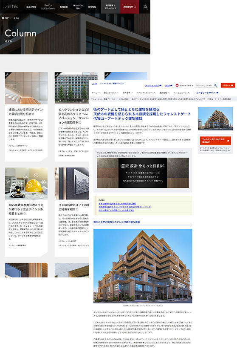This screenshot has height=352, width=237.
Task: Click the 製品・サービスを検索 search field
Action: [x=204, y=85]
